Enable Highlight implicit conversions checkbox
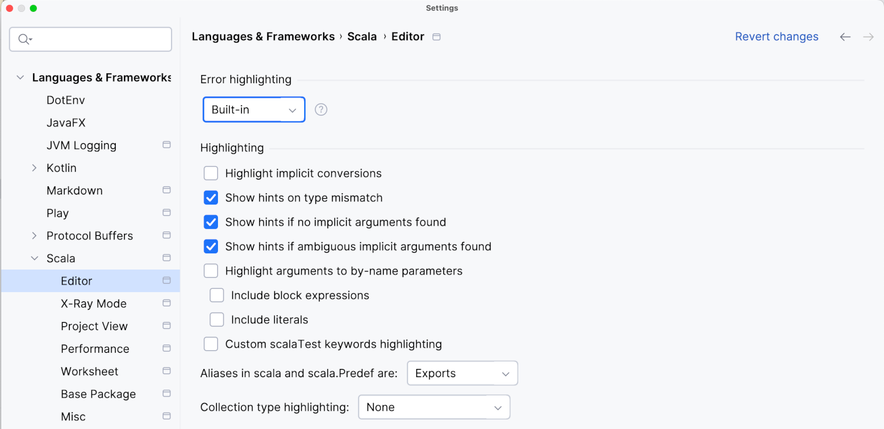Image resolution: width=884 pixels, height=429 pixels. click(211, 173)
